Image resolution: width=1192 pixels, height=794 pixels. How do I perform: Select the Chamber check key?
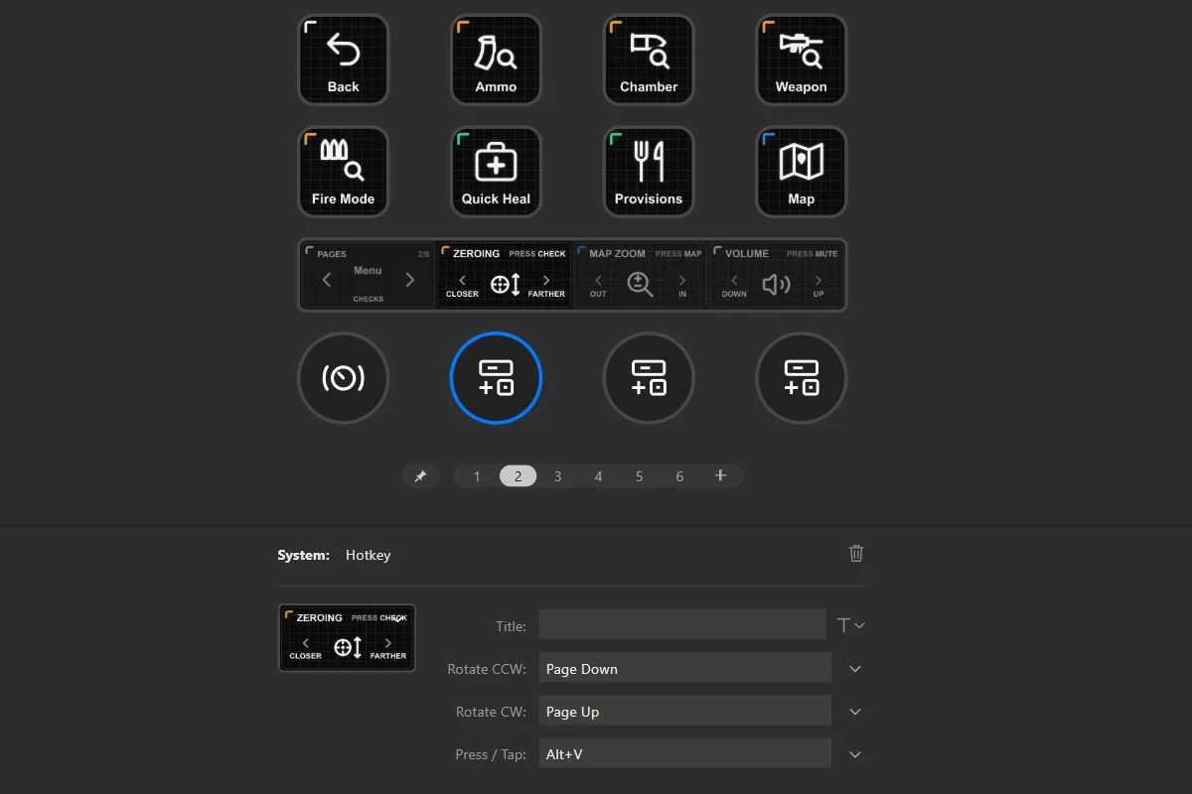(649, 60)
